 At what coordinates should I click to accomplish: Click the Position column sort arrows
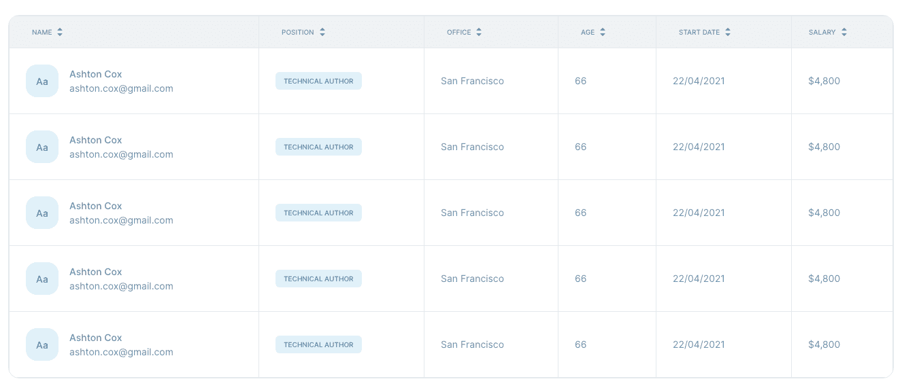click(322, 31)
